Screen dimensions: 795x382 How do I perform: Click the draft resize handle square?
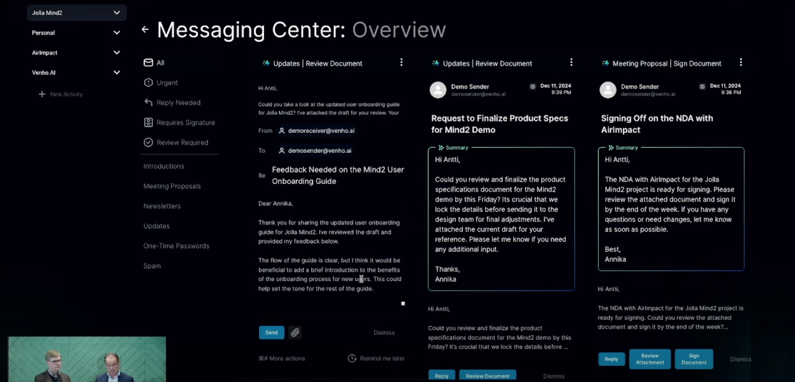tap(403, 303)
